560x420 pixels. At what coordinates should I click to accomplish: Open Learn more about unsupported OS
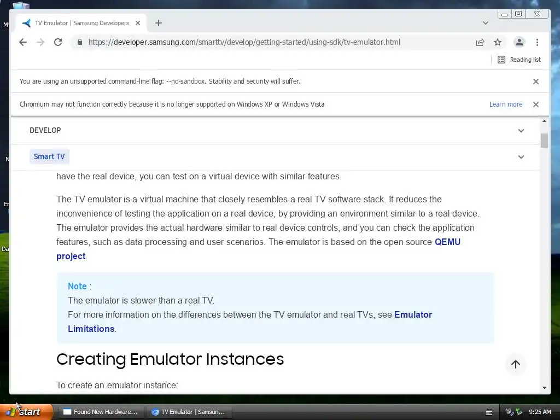pyautogui.click(x=506, y=104)
